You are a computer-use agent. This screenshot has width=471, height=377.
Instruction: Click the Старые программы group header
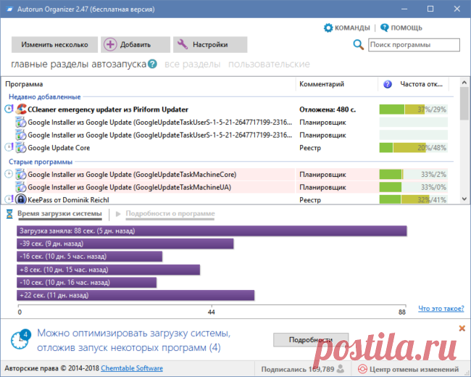coord(41,162)
